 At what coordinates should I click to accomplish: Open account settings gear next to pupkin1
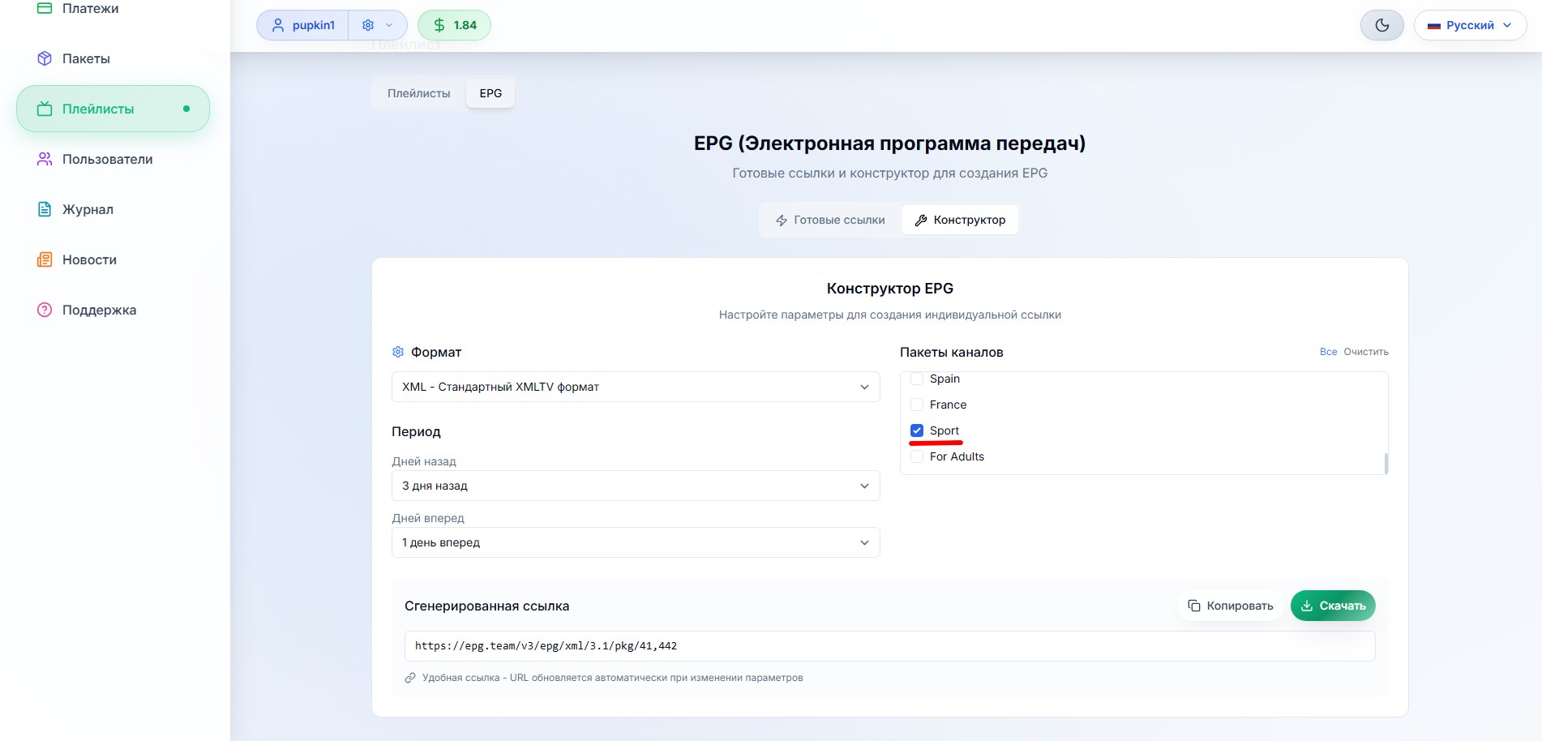pyautogui.click(x=367, y=25)
